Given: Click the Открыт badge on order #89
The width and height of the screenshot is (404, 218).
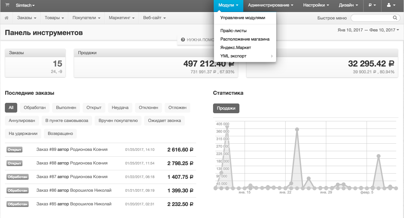Looking at the screenshot, I should [x=14, y=150].
